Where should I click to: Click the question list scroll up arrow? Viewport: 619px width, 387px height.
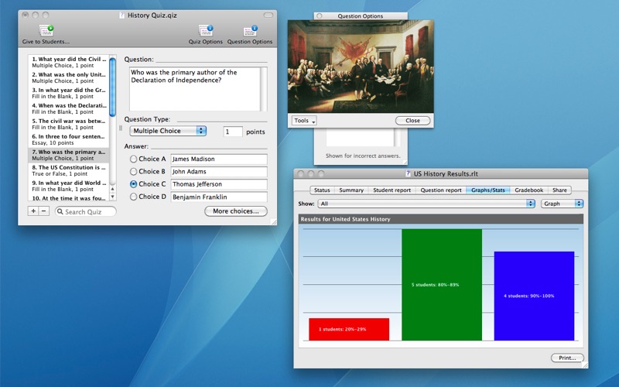coord(112,189)
